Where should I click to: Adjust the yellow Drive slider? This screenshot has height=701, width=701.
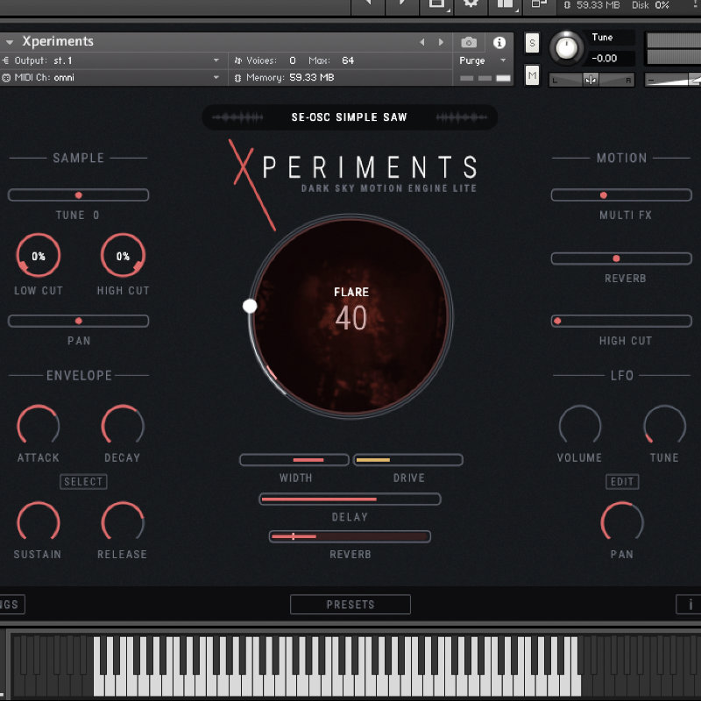408,459
